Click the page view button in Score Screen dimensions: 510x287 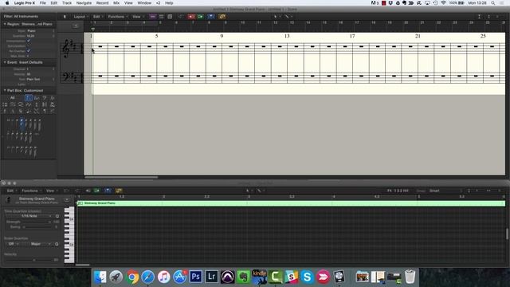click(170, 17)
